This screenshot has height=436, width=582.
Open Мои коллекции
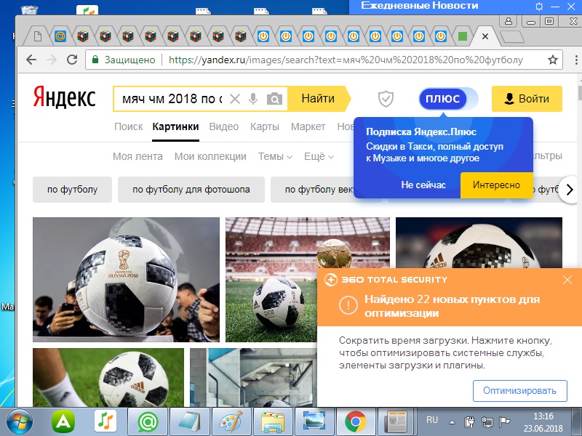click(x=210, y=156)
